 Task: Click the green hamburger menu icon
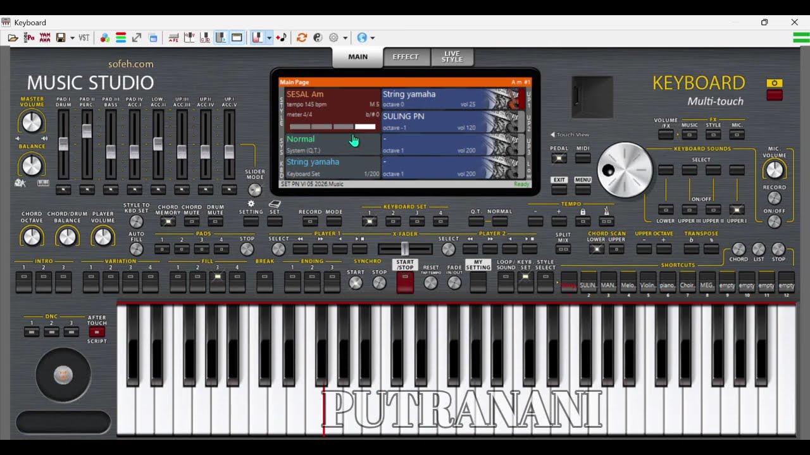tap(801, 37)
